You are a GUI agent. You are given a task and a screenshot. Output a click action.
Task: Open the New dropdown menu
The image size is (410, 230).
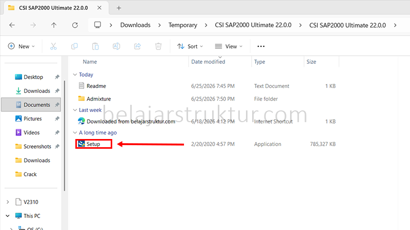click(x=22, y=47)
